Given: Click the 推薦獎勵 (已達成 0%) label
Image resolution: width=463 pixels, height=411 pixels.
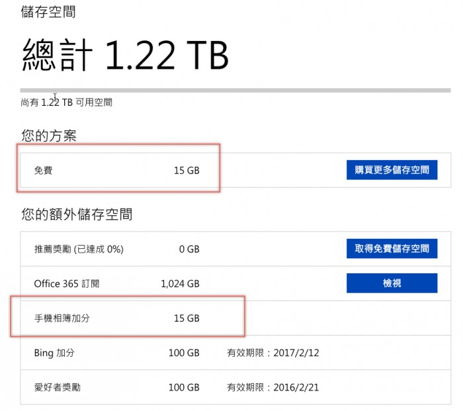Looking at the screenshot, I should (x=79, y=249).
